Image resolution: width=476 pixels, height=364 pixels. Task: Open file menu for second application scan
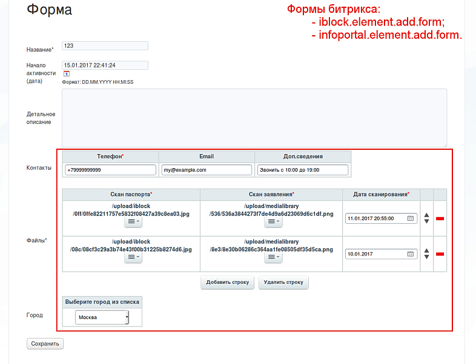(x=273, y=258)
